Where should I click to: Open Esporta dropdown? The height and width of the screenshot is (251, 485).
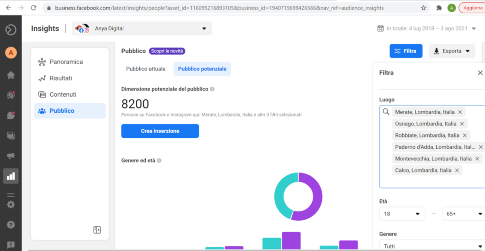(452, 51)
